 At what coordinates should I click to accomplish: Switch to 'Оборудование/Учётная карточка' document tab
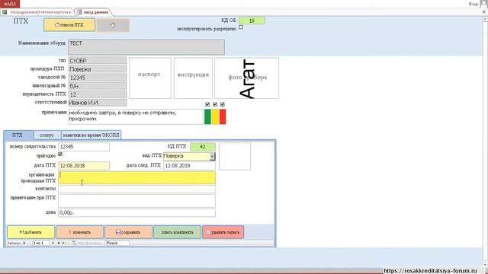[x=37, y=12]
